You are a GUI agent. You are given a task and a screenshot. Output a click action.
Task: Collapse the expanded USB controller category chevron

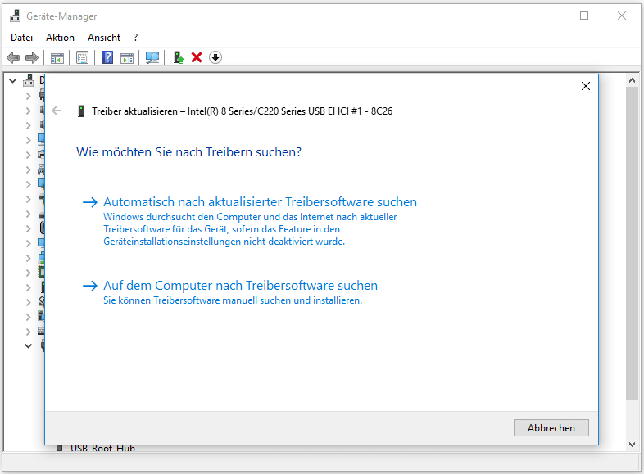tap(28, 346)
